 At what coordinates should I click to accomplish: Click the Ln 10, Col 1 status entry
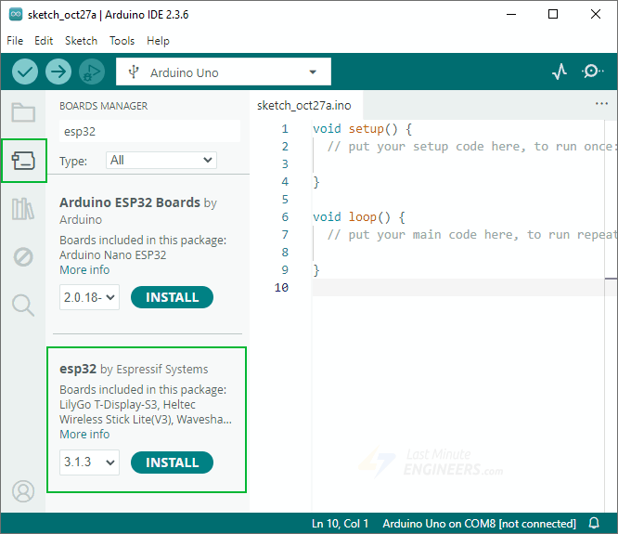(x=340, y=524)
